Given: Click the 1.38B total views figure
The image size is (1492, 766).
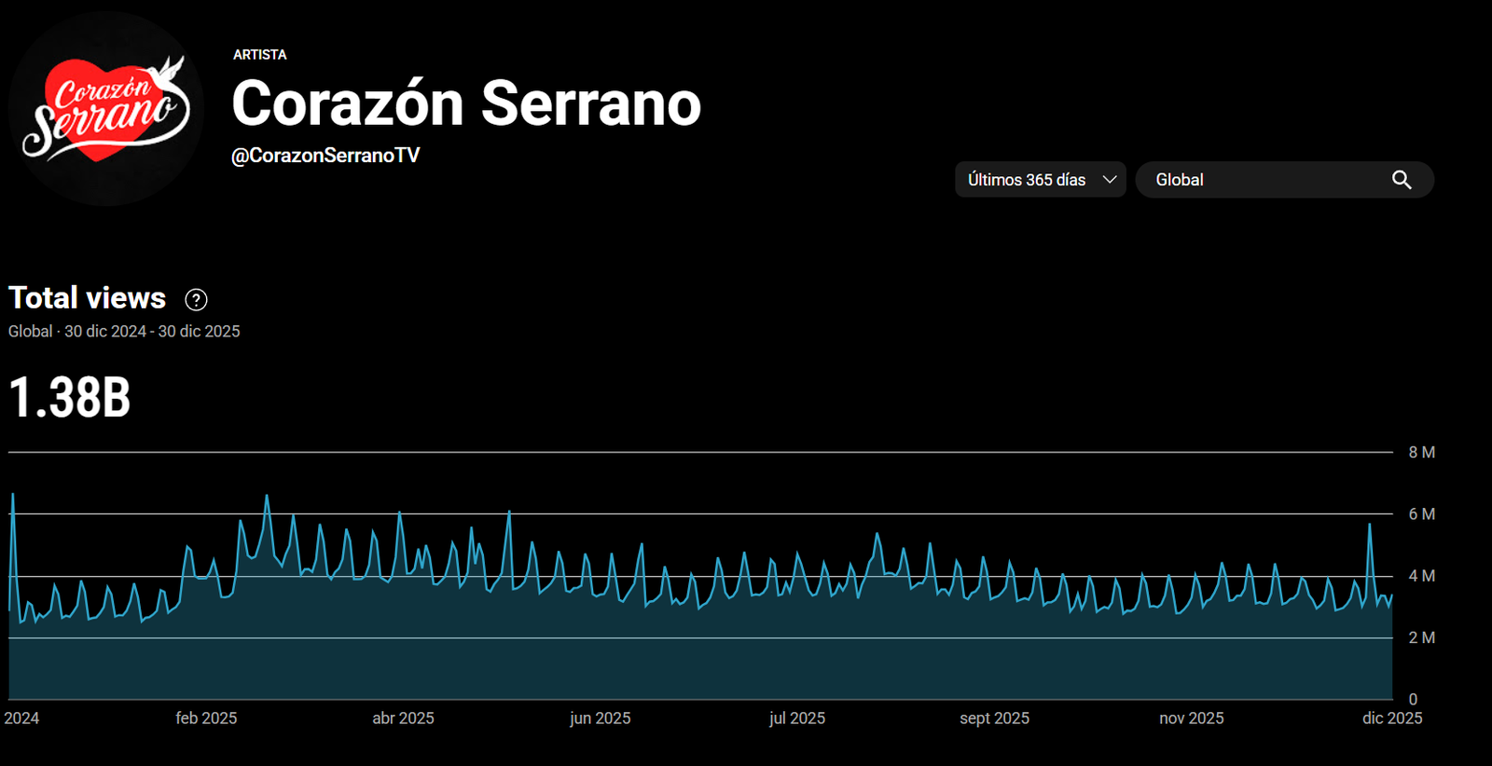Looking at the screenshot, I should [x=70, y=398].
